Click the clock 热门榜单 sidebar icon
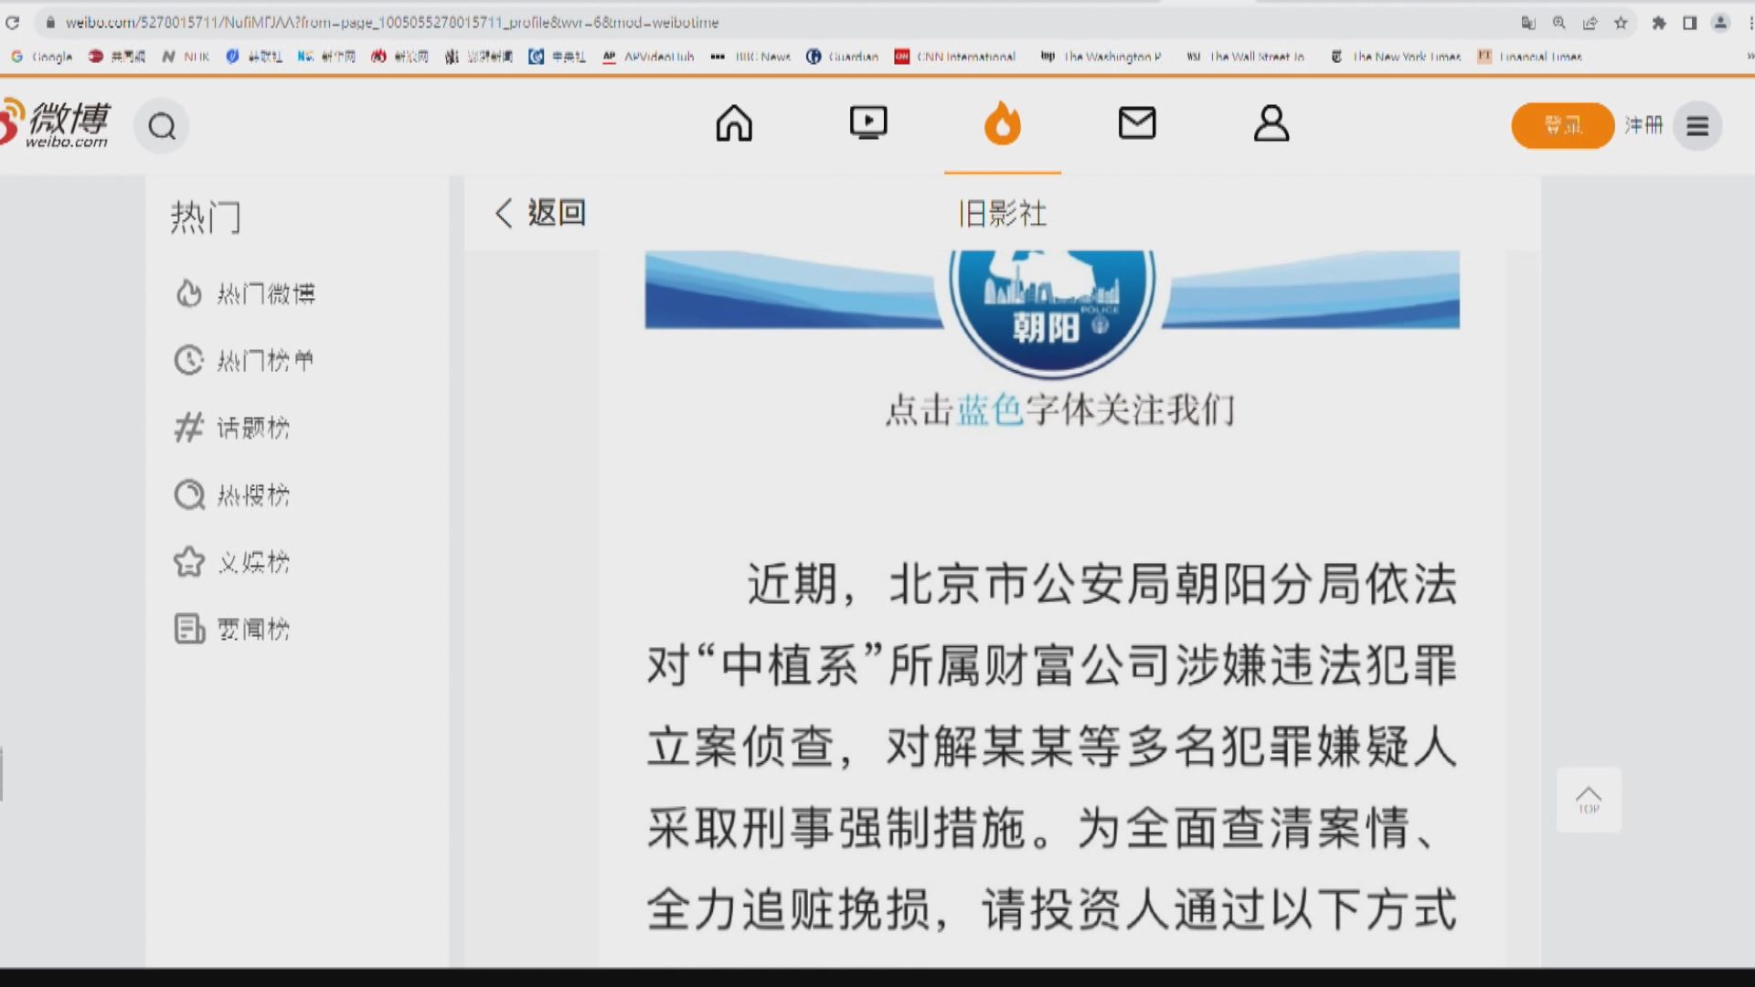The height and width of the screenshot is (987, 1755). [x=188, y=361]
